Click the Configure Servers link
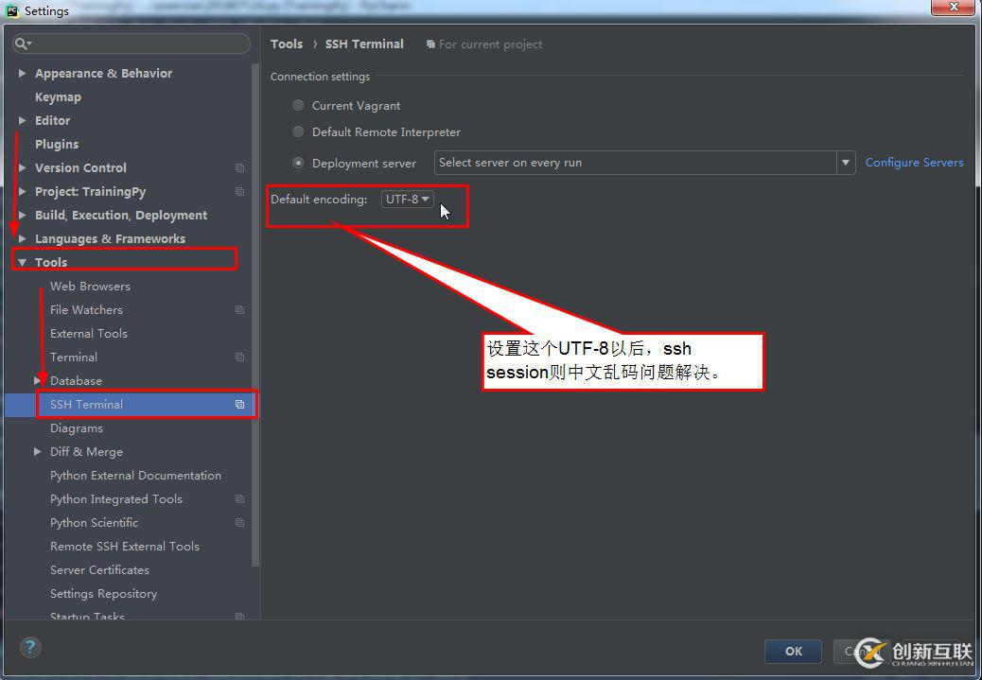Screen dimensions: 982x680 point(915,162)
